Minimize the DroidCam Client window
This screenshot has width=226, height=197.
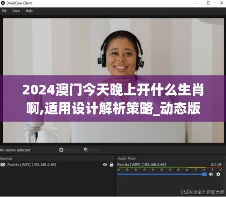pos(196,3)
